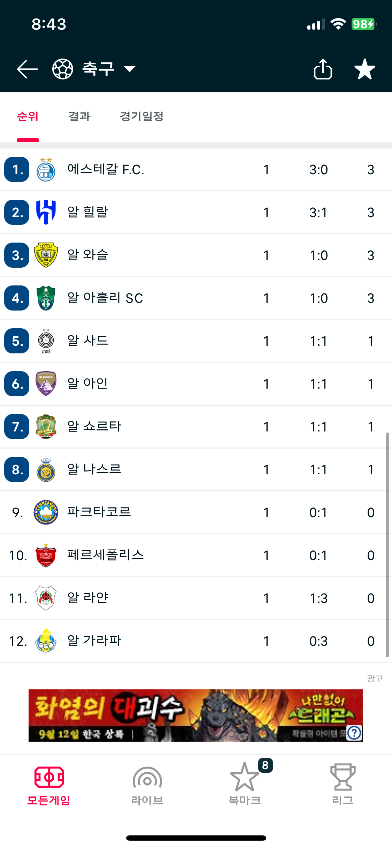This screenshot has width=392, height=849.
Task: Select the 순위 tab
Action: [28, 116]
